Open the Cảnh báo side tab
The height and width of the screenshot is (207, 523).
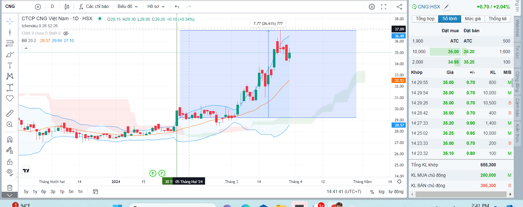pos(517,107)
